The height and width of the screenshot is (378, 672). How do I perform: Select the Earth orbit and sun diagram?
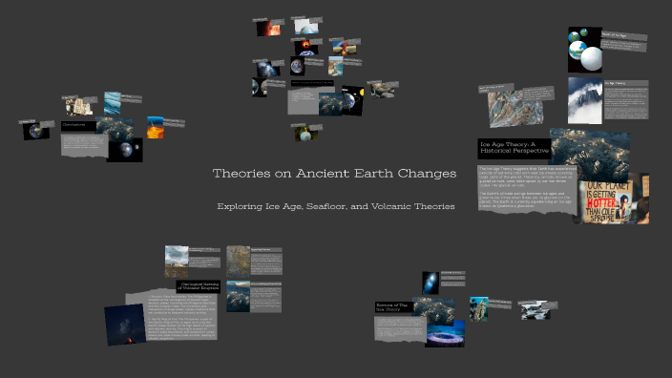353,101
